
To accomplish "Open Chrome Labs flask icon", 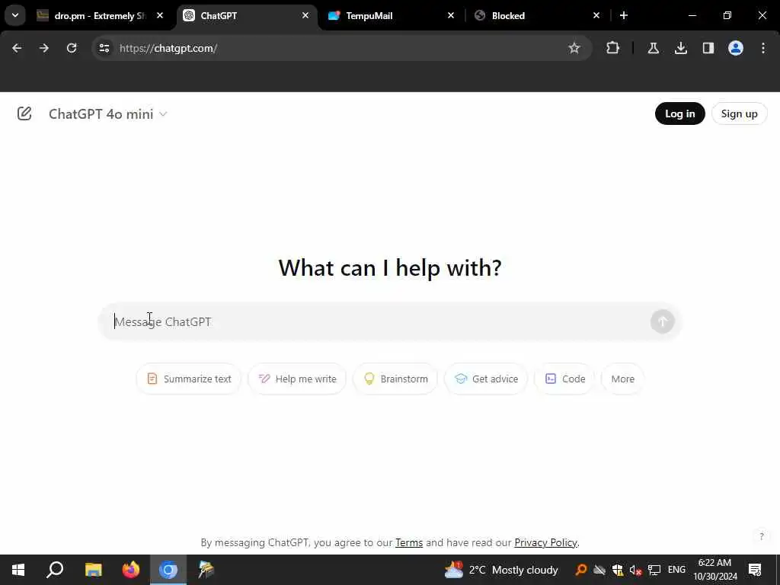I will 653,48.
